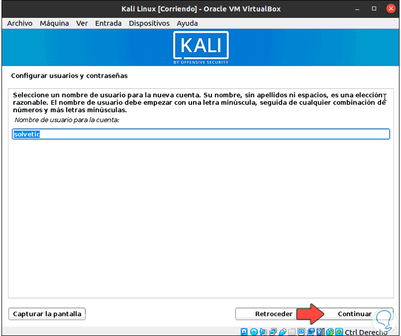Click the mouse integration status icon

pyautogui.click(x=330, y=332)
